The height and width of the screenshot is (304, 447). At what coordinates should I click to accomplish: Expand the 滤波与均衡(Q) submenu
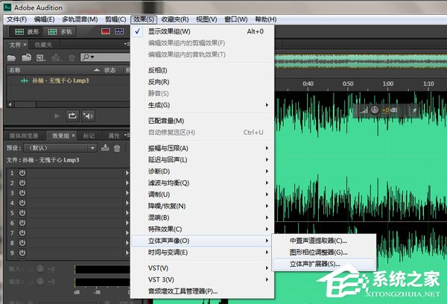pyautogui.click(x=202, y=183)
